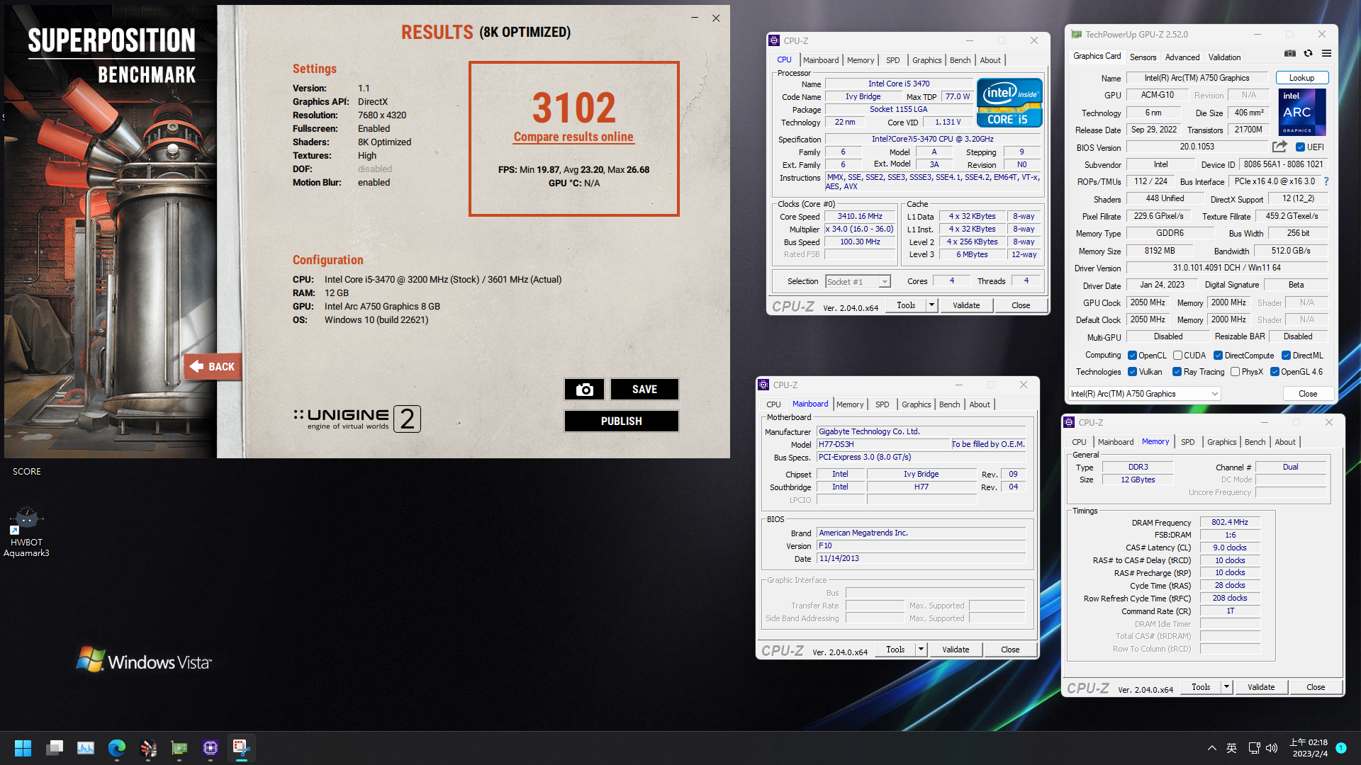Toggle the Vulkan checkbox in GPU-Z
Image resolution: width=1361 pixels, height=765 pixels.
[1132, 372]
